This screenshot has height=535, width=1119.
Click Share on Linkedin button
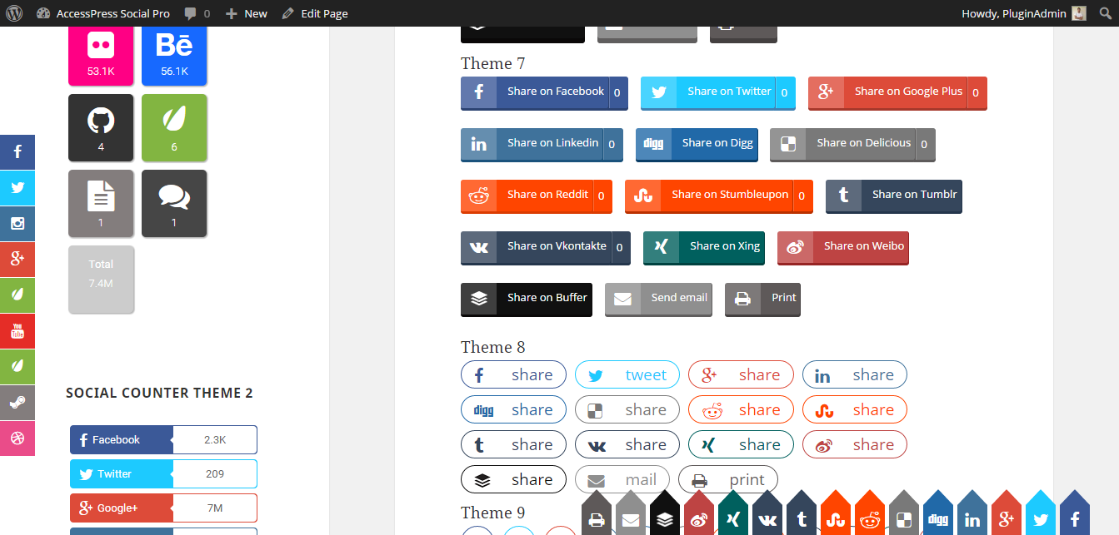542,144
